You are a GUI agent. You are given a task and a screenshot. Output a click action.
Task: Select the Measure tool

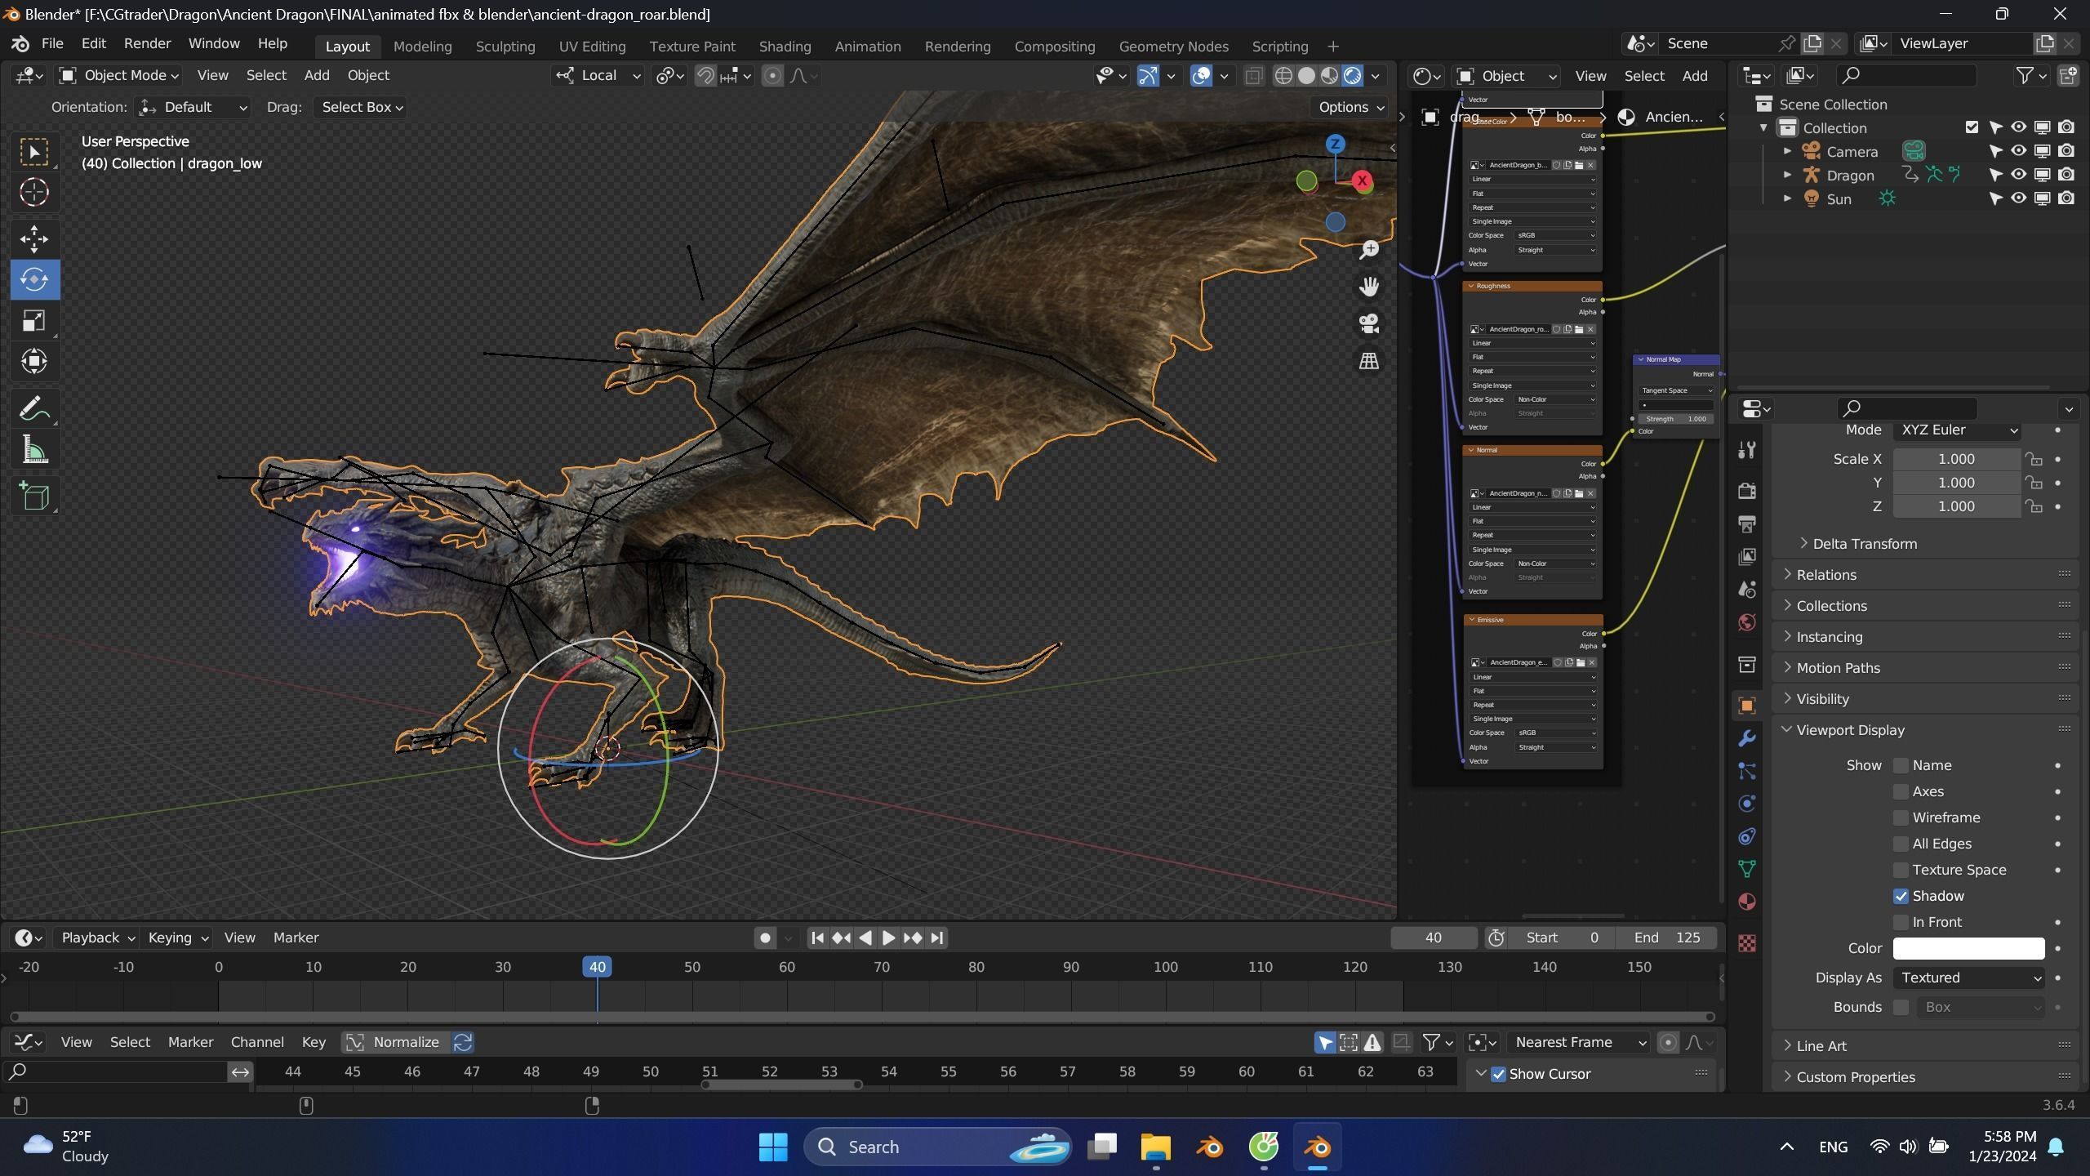click(x=34, y=449)
